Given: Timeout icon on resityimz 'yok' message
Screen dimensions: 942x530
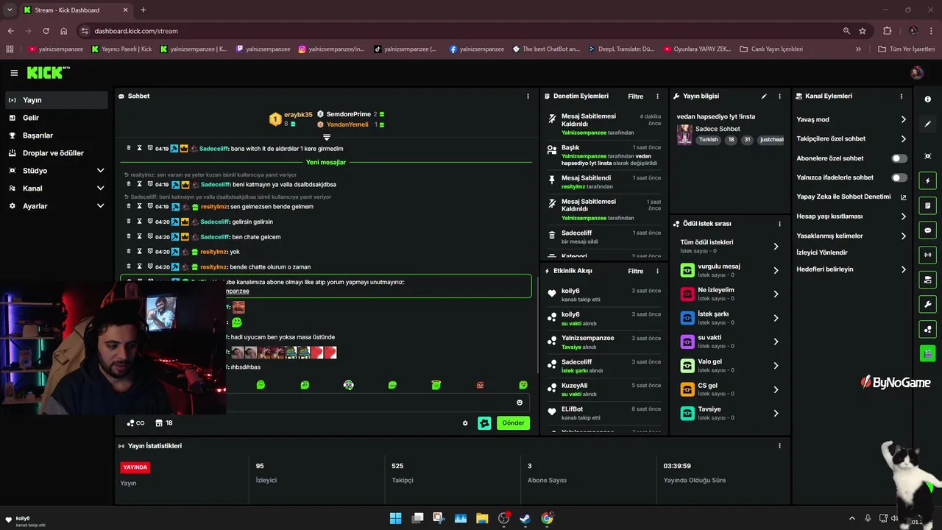Looking at the screenshot, I should [x=139, y=251].
